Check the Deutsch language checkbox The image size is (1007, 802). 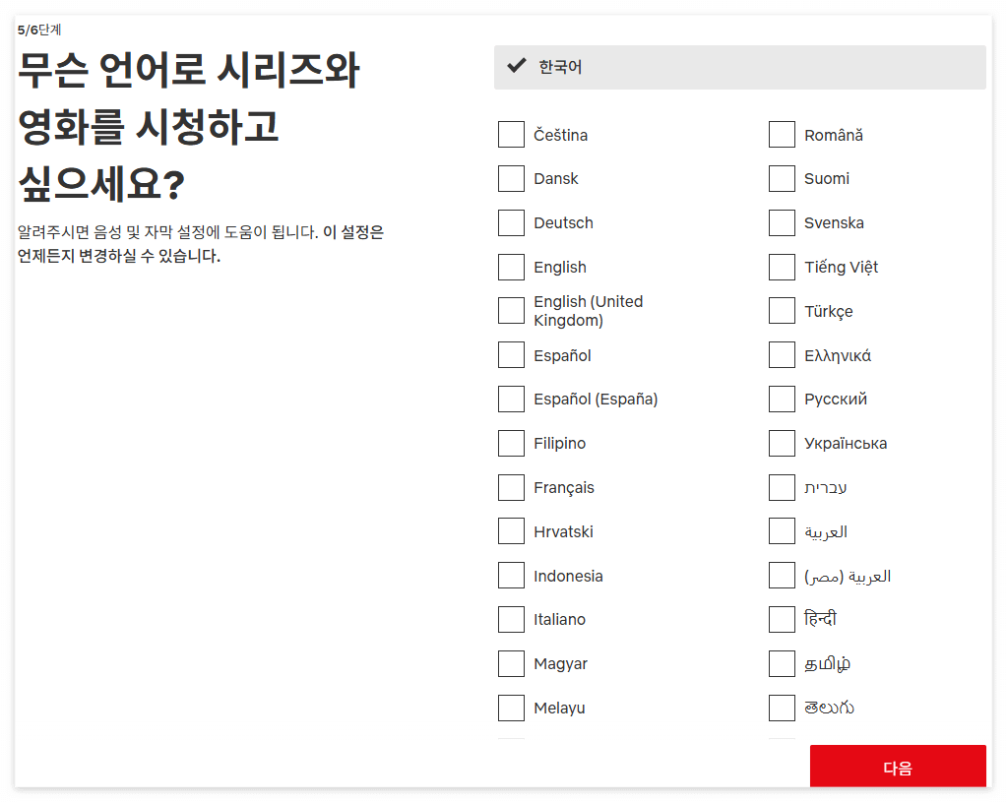511,222
